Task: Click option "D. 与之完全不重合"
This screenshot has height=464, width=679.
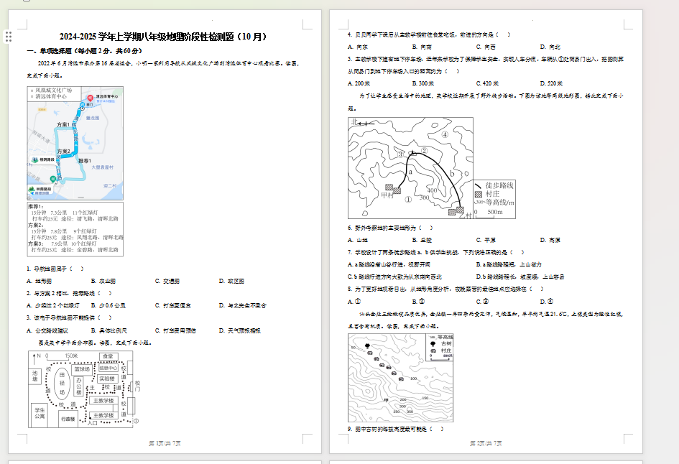Action: coord(243,305)
